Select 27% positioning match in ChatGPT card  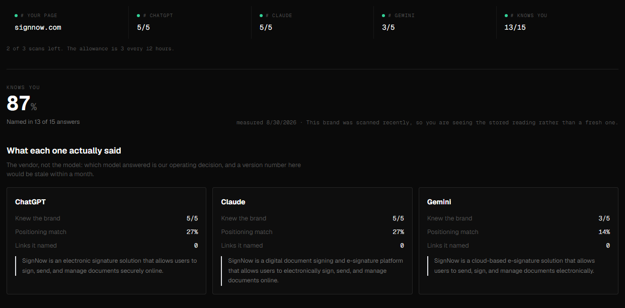[192, 232]
